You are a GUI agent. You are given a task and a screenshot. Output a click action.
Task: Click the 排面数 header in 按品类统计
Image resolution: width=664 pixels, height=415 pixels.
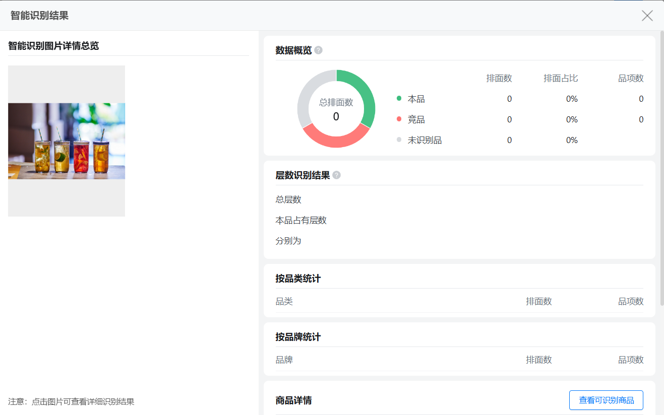point(539,302)
